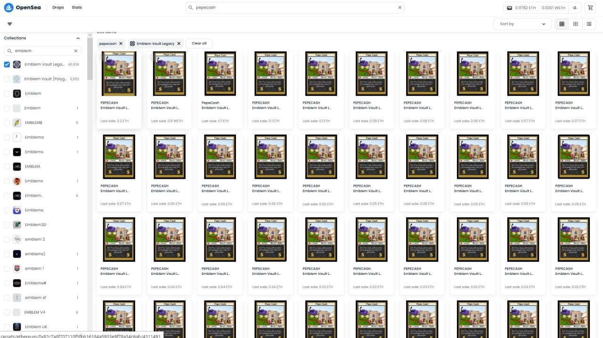Collapse the Collections section chevron
This screenshot has height=338, width=603.
pos(78,38)
